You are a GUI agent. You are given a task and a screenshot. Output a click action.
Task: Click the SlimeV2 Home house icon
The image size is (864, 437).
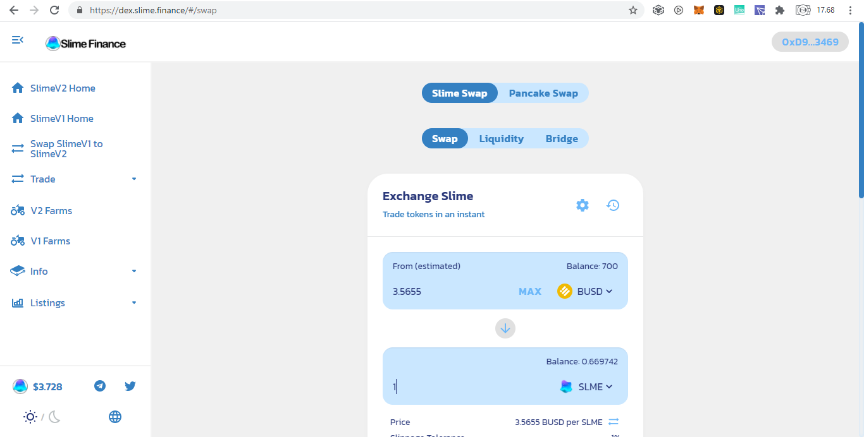point(18,88)
